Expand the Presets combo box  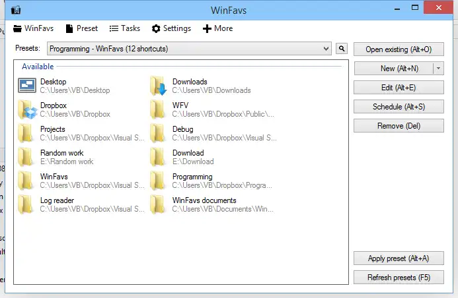coord(189,49)
